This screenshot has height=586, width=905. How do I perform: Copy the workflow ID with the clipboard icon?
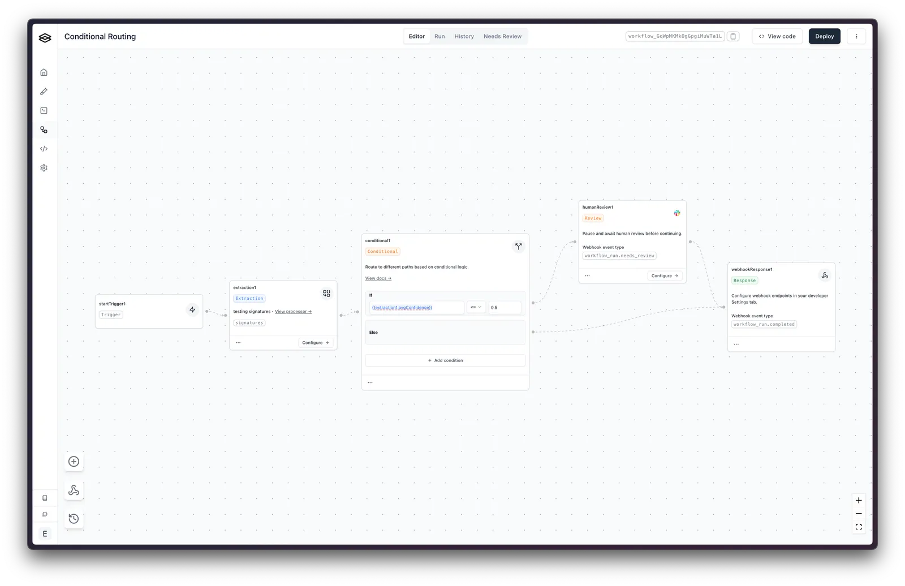[733, 36]
